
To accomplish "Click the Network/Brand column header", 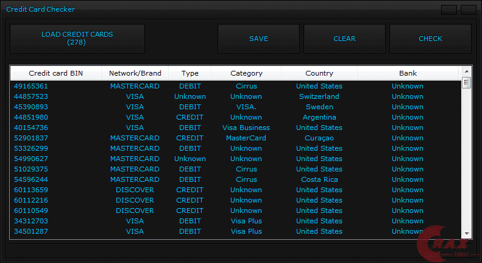I will tap(135, 73).
